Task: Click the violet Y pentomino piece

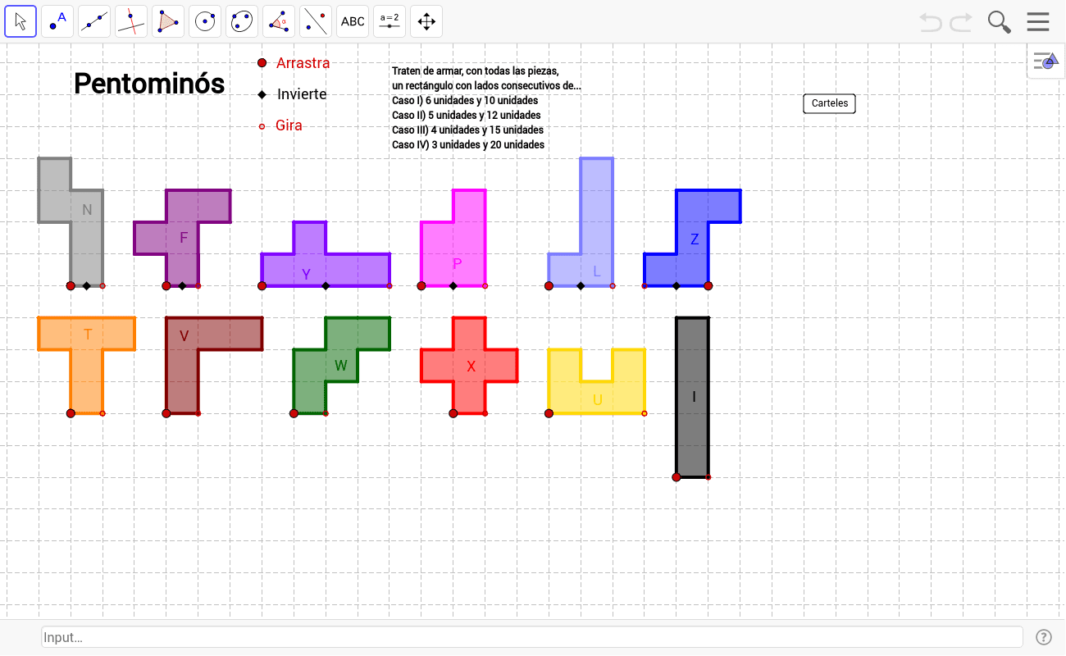Action: pos(326,269)
